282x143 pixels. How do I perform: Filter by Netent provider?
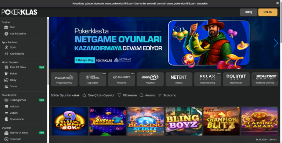(x=179, y=79)
